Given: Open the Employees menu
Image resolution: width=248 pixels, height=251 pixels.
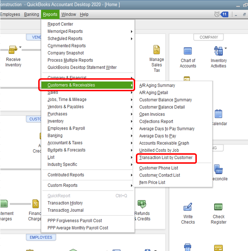Looking at the screenshot, I should click(x=10, y=14).
